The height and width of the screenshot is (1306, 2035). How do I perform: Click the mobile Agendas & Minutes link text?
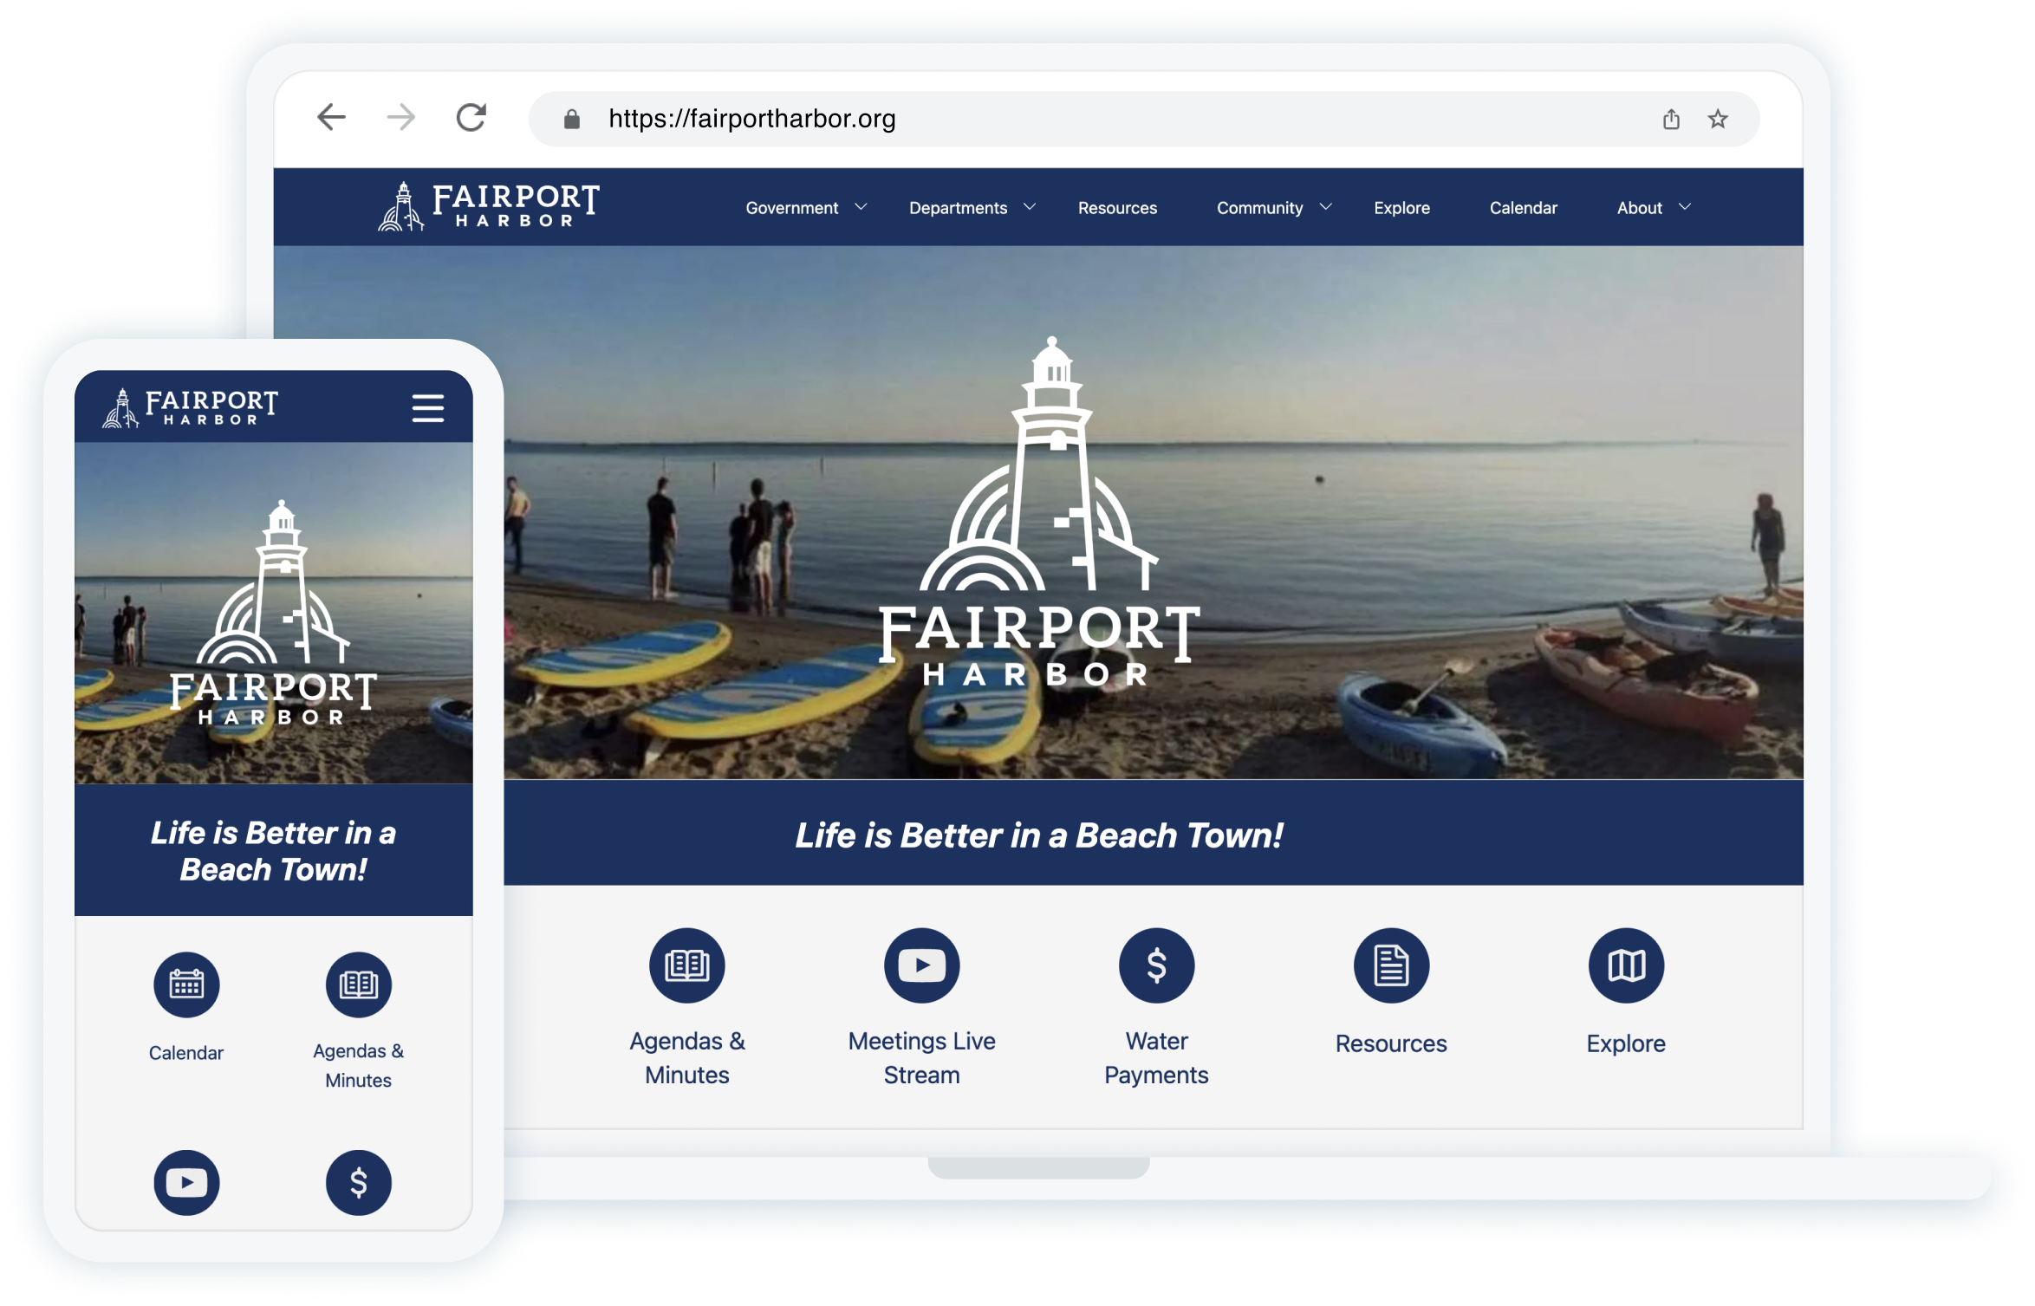tap(359, 1066)
